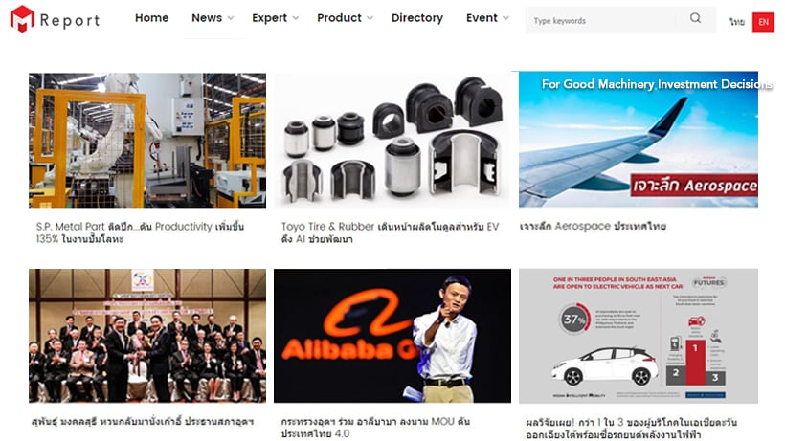Switch language to EN
Screen dimensions: 785x441
click(x=763, y=22)
